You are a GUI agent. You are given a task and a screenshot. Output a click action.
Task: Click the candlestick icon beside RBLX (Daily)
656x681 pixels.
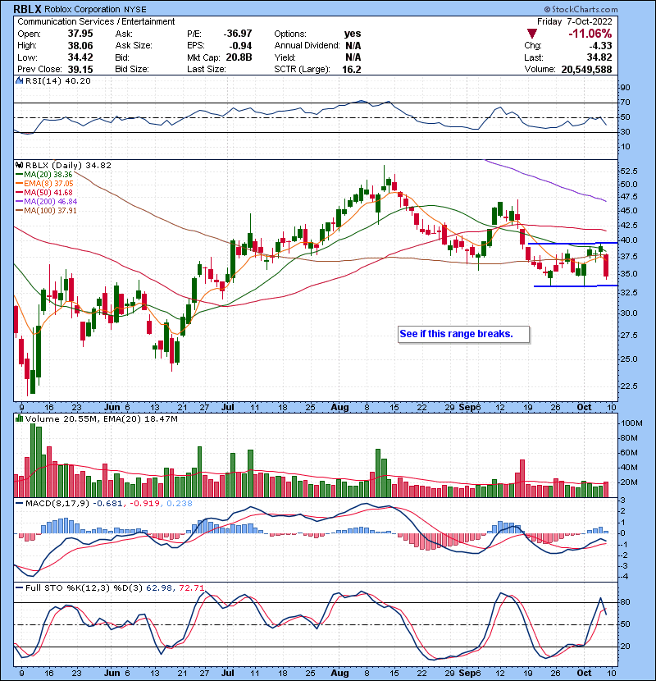pos(20,166)
